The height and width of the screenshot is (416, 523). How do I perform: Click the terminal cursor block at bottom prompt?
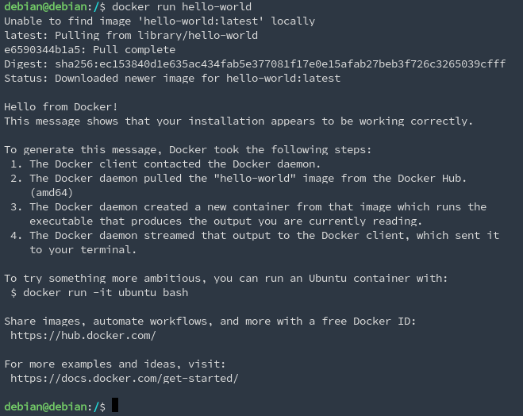coord(115,405)
